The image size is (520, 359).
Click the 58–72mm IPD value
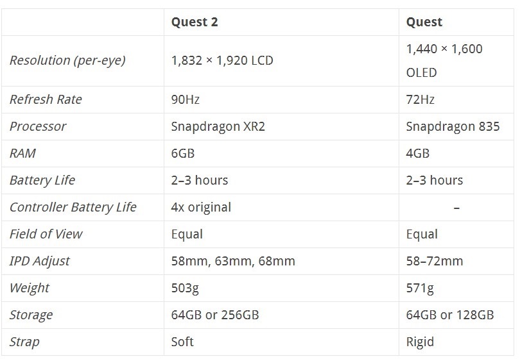coord(435,261)
